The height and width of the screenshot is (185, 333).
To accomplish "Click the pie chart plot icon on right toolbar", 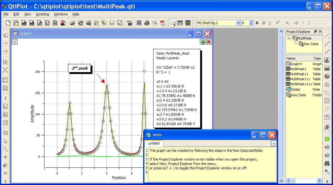I will click(327, 76).
